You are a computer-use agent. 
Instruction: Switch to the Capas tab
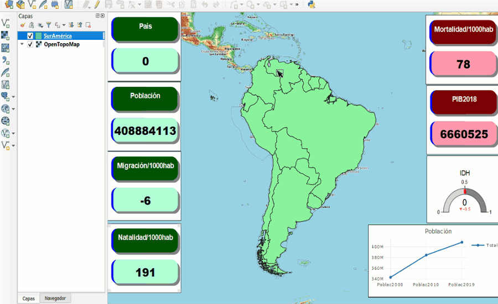[x=28, y=298]
